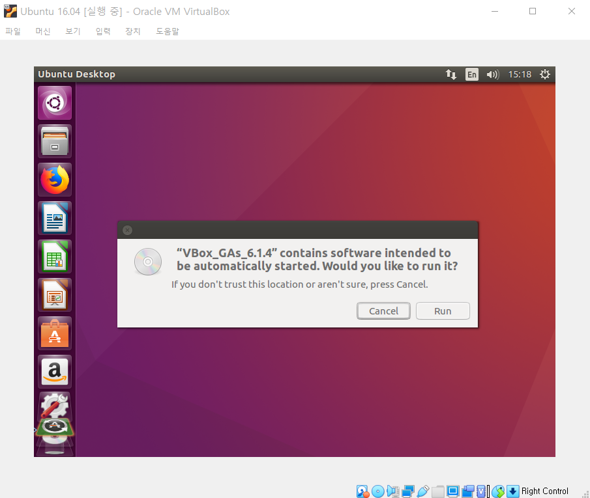Screen dimensions: 590x498
Task: Click the CD disc icon in the dialog
Action: click(x=148, y=262)
